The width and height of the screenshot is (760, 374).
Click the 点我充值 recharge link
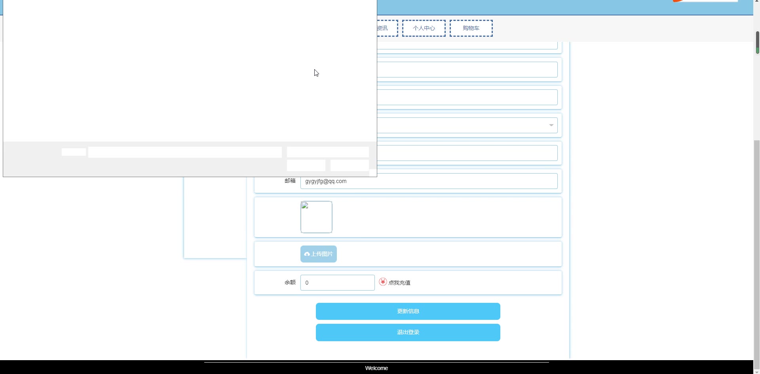point(399,283)
